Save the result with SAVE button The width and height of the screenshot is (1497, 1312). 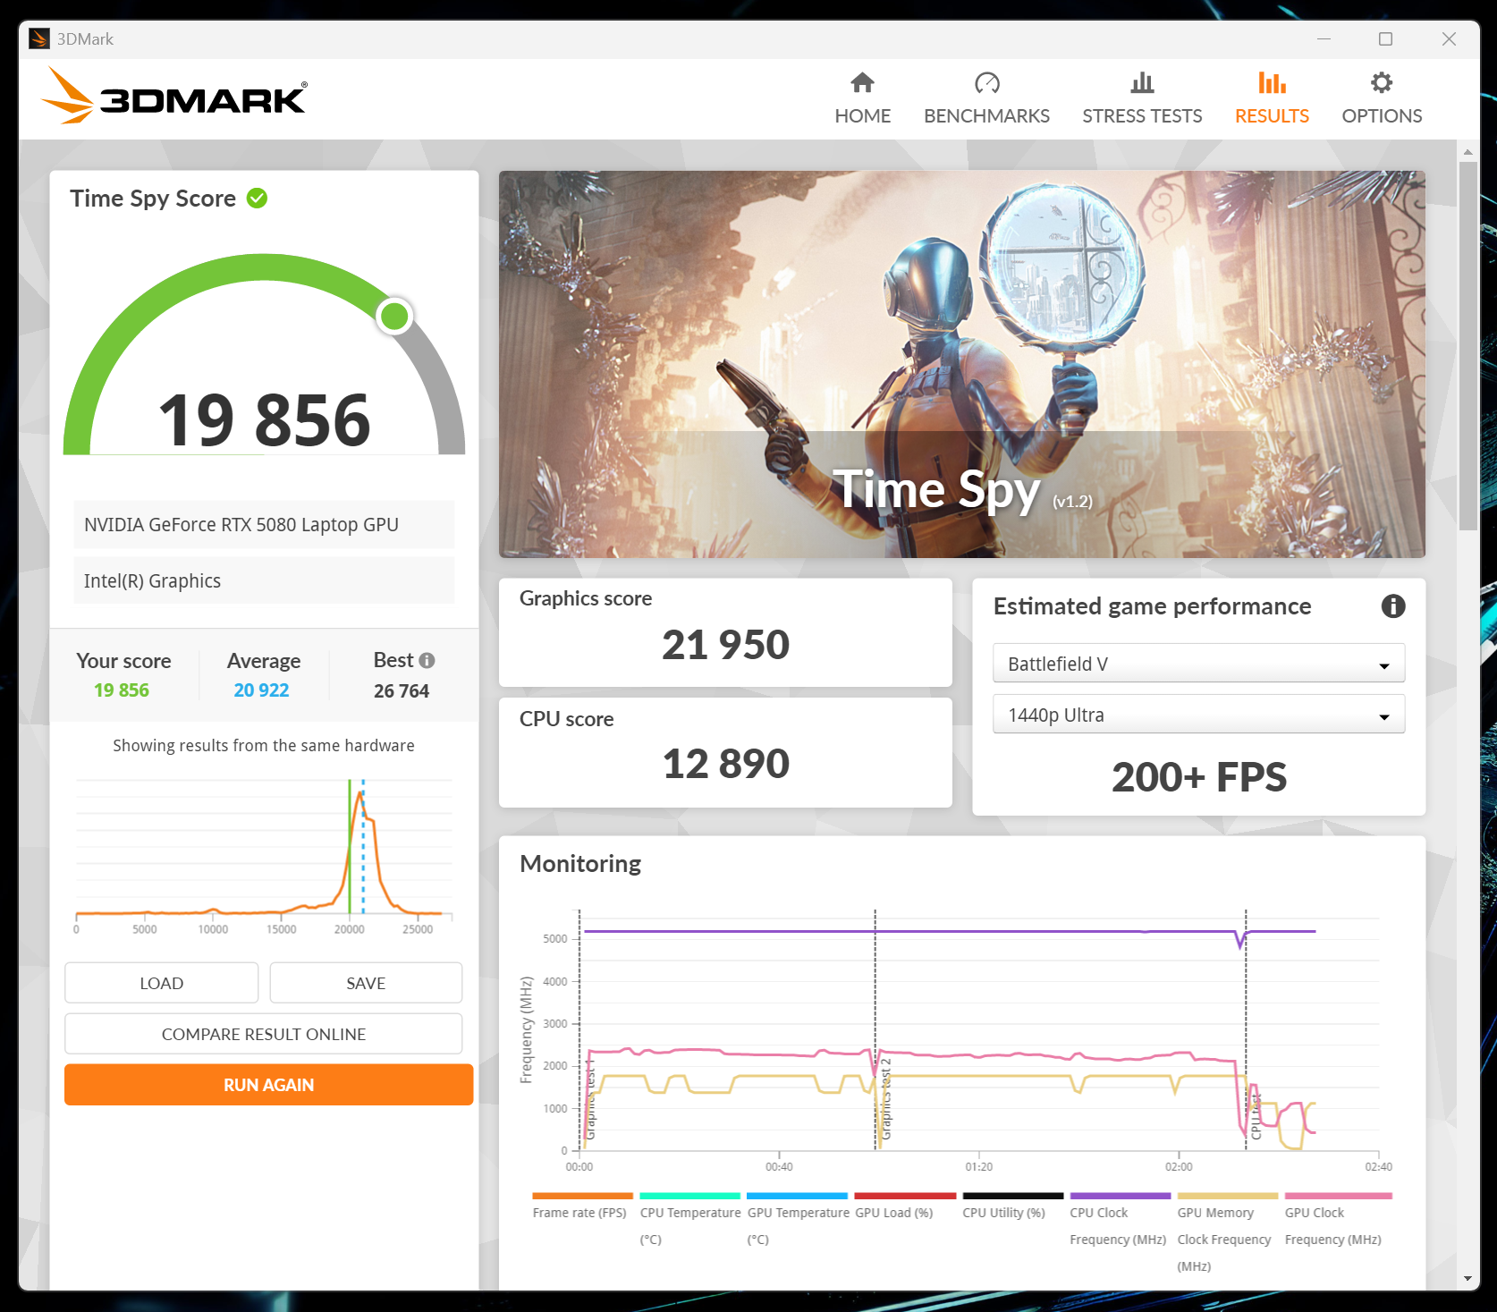click(366, 983)
